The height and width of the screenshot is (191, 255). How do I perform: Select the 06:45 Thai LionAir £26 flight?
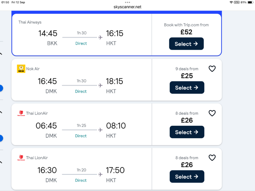tap(187, 132)
